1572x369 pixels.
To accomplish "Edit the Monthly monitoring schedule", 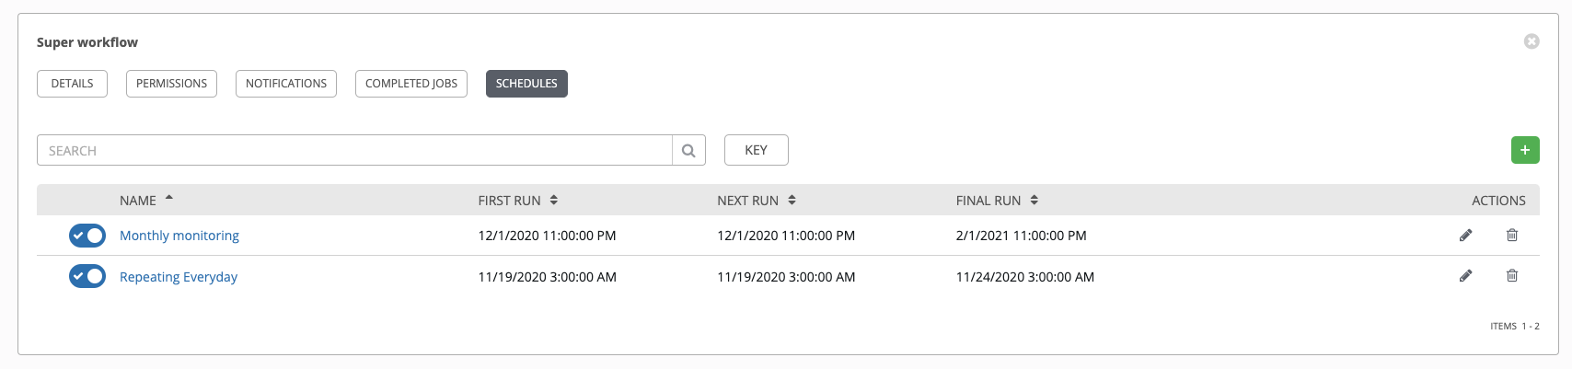I will 1465,236.
